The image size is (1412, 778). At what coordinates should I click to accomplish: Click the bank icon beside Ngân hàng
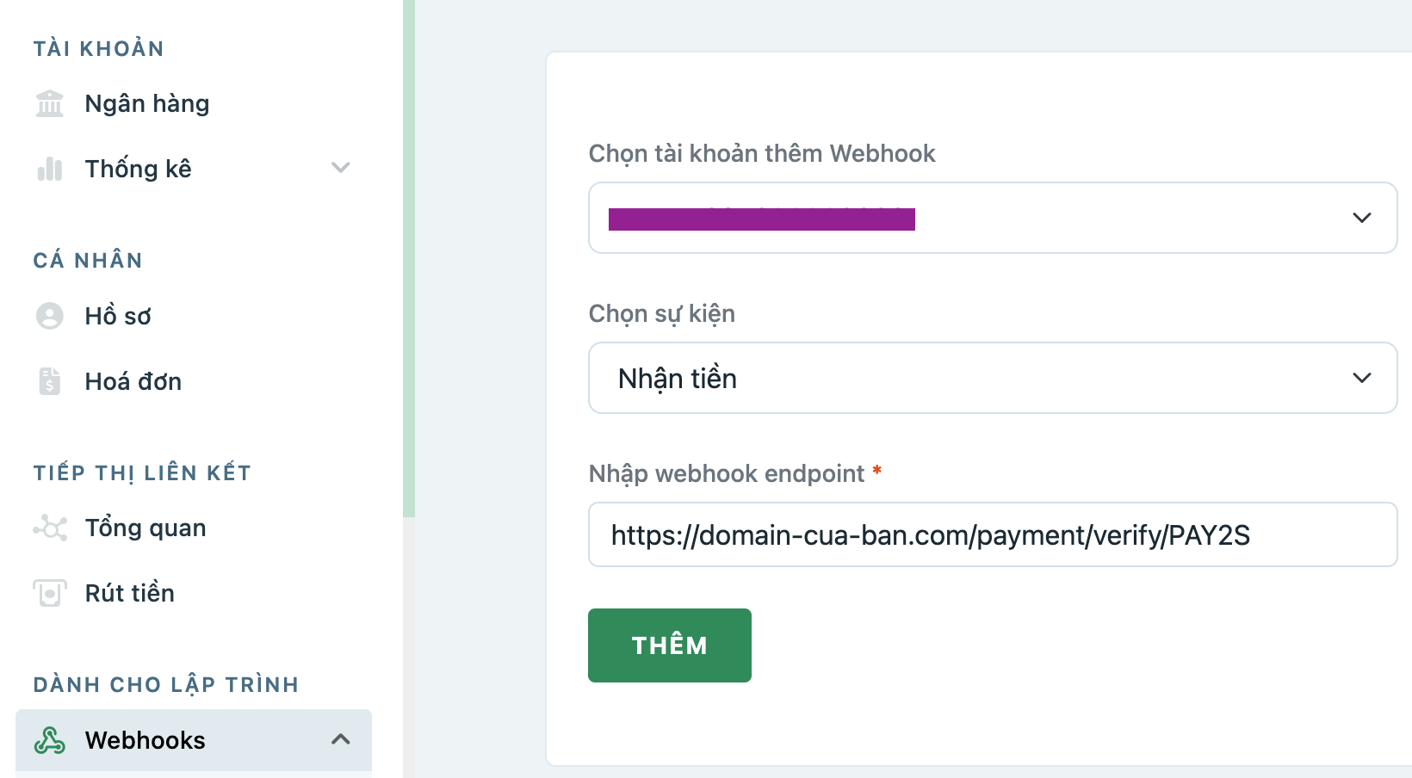[50, 103]
